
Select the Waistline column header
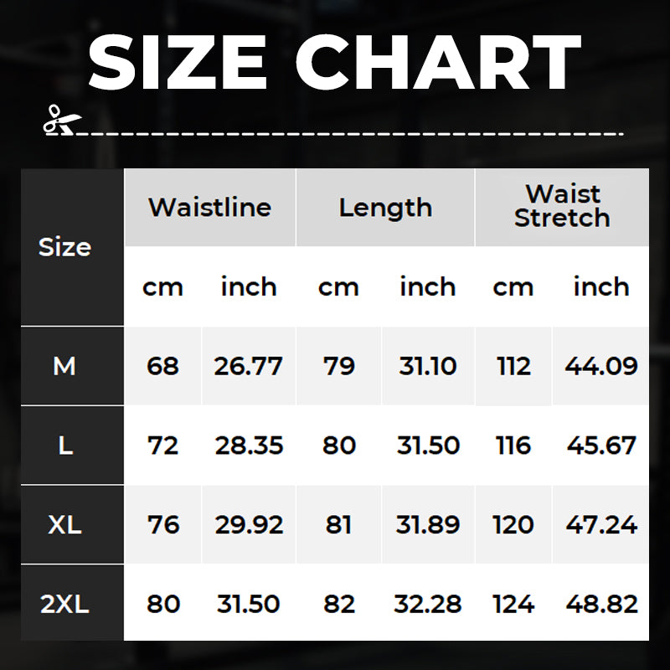pyautogui.click(x=209, y=208)
